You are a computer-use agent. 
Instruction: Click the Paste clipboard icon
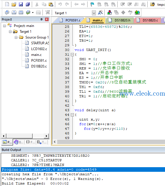pyautogui.click(x=51, y=5)
